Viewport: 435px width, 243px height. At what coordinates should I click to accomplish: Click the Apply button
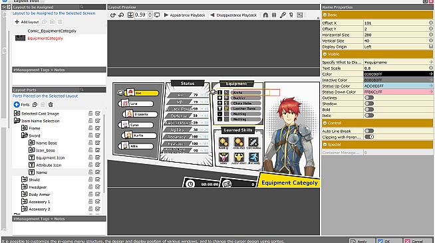tap(362, 241)
